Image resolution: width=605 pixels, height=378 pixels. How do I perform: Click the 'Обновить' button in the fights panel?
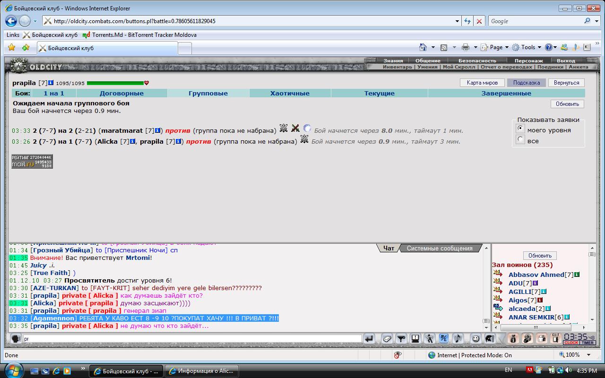pyautogui.click(x=567, y=104)
